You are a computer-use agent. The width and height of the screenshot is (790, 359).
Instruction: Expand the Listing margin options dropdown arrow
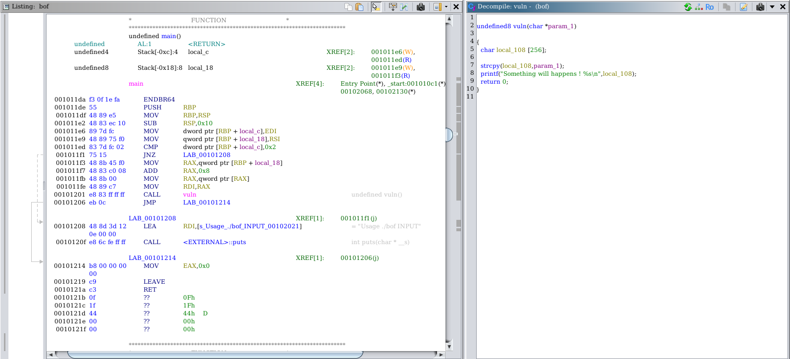(x=446, y=7)
